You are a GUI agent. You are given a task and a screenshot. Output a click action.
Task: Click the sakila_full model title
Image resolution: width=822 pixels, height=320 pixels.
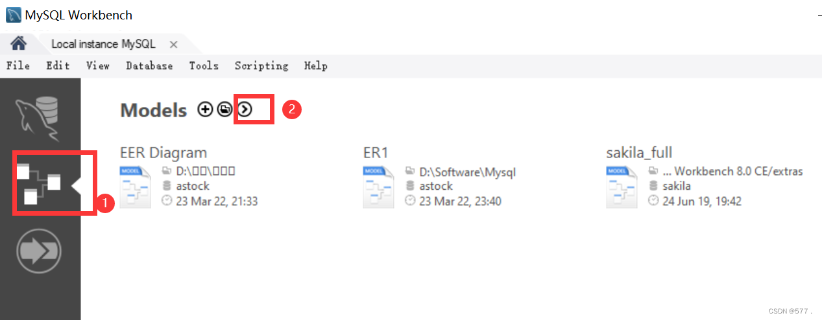(x=639, y=153)
